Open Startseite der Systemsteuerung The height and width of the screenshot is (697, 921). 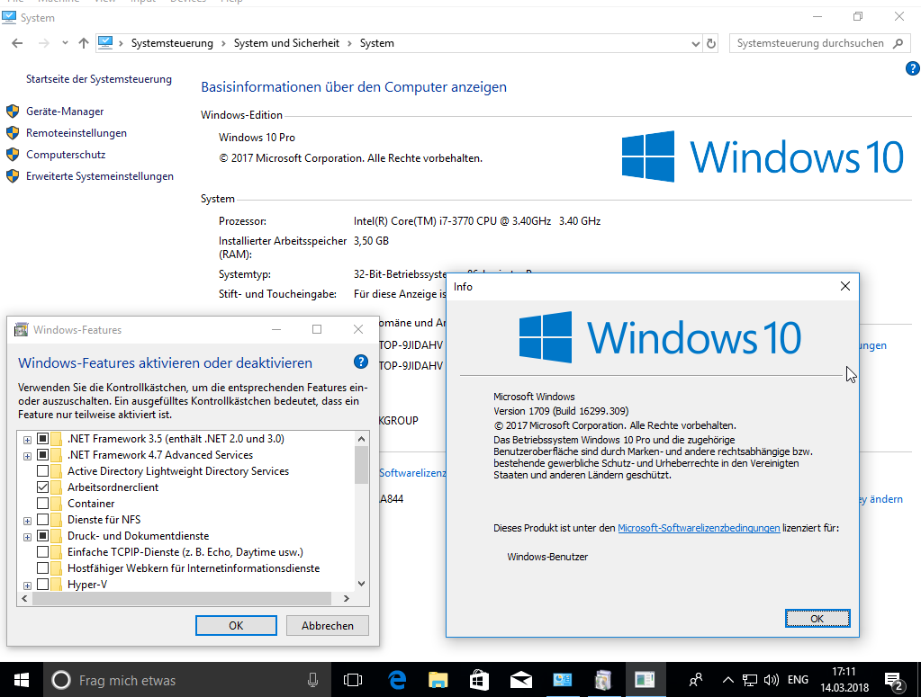click(99, 79)
